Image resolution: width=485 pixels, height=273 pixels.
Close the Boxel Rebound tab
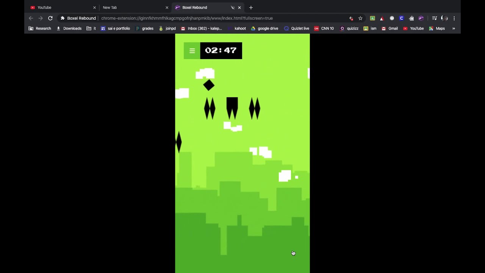[239, 8]
